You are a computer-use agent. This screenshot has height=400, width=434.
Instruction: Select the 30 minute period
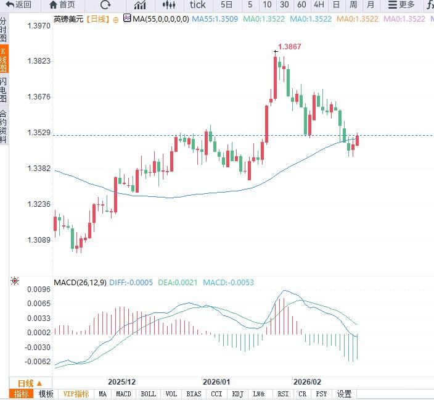click(284, 5)
